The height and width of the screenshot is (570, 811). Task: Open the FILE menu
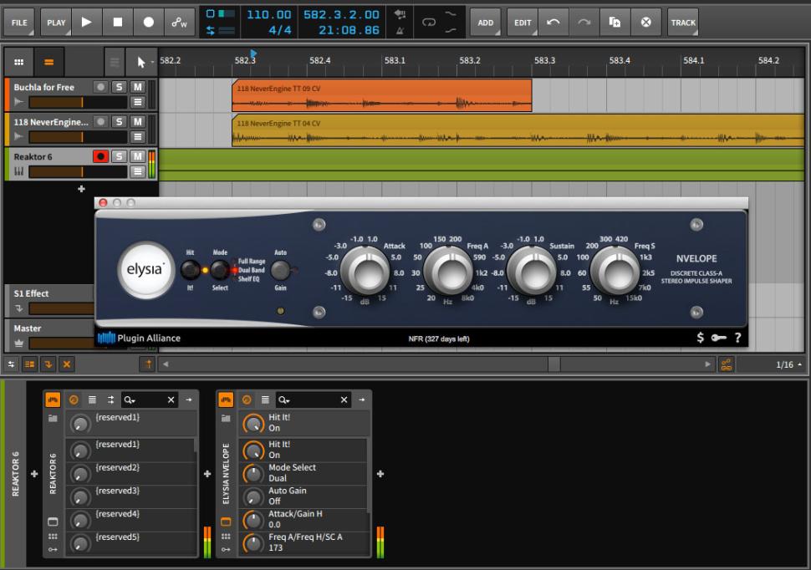coord(18,23)
